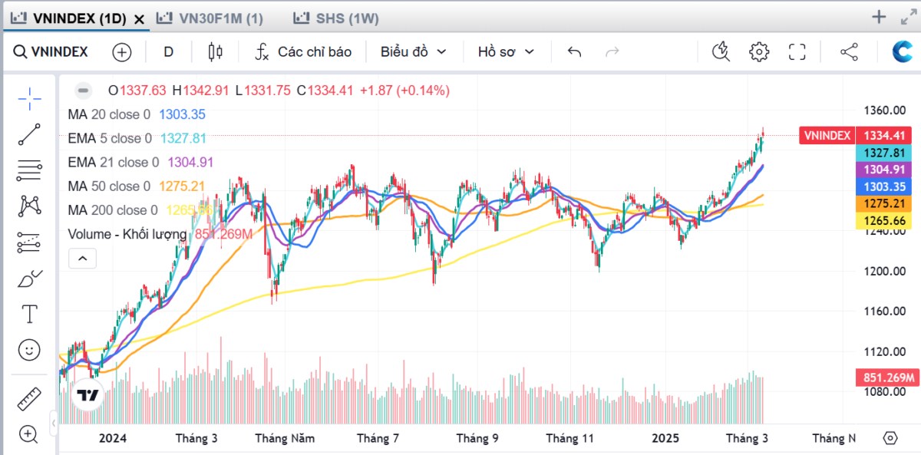
Task: Activate the ruler measure tool
Action: tap(29, 398)
